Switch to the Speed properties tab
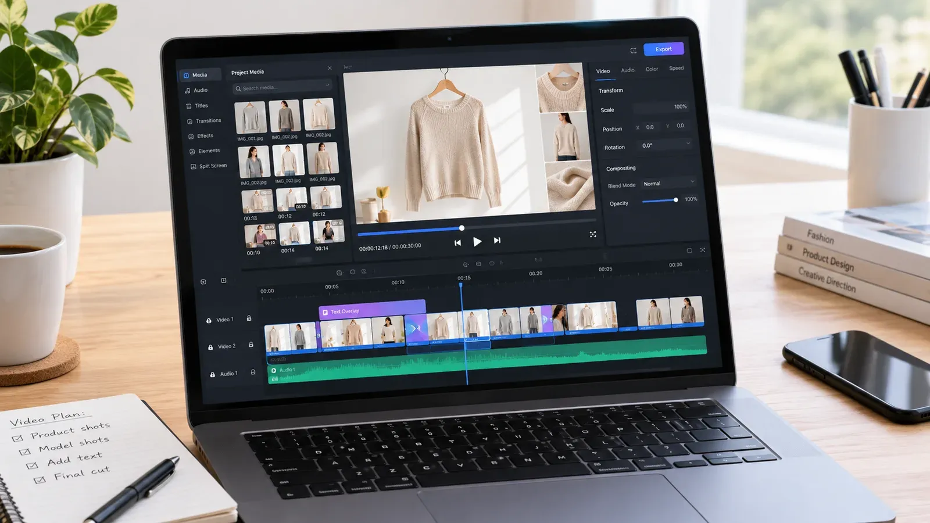The width and height of the screenshot is (930, 523). click(x=676, y=68)
